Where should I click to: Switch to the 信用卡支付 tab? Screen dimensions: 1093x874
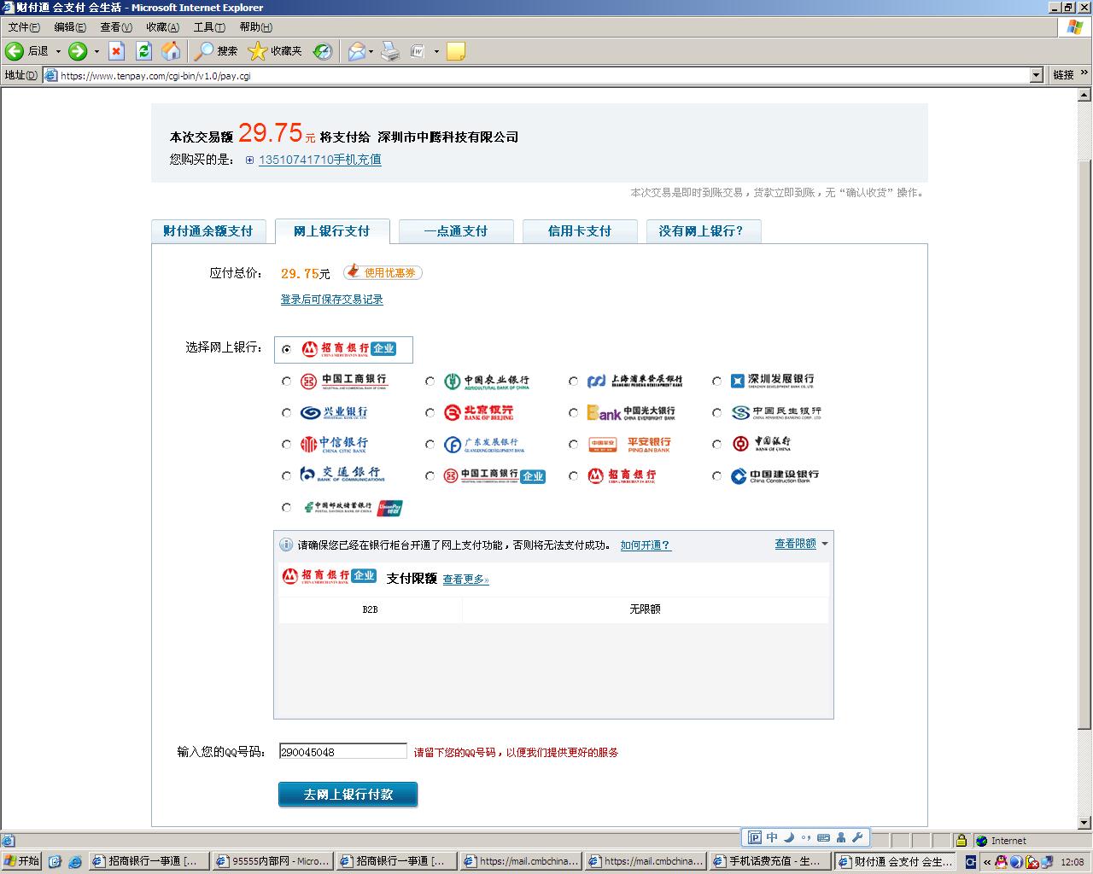pyautogui.click(x=579, y=231)
